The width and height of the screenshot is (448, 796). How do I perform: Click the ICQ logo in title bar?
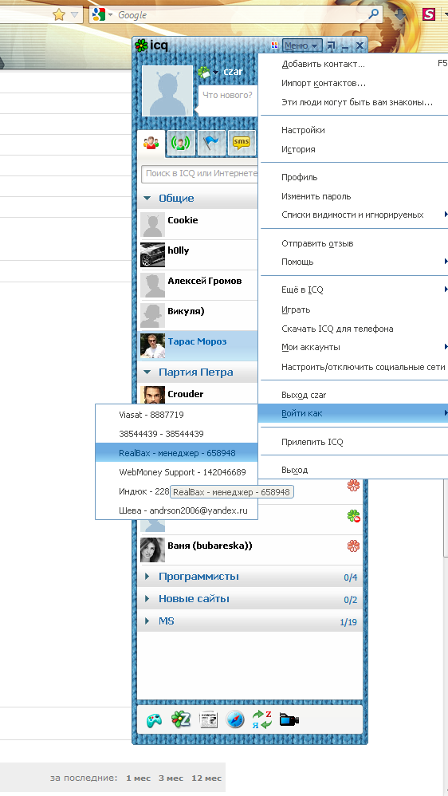(151, 45)
